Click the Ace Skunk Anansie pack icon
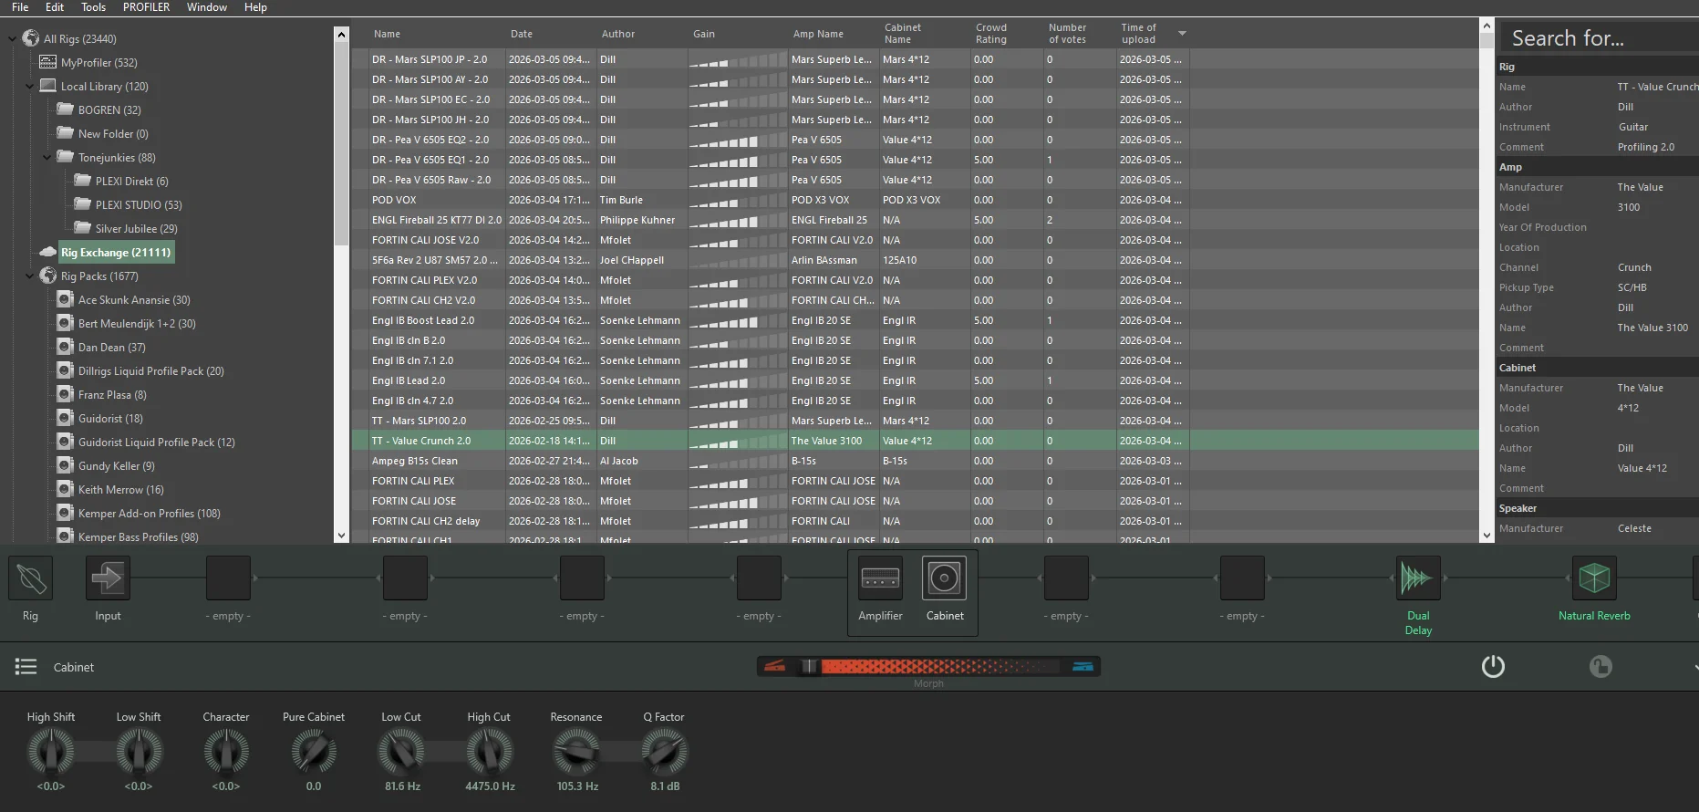Screen dimensions: 1699x812 pos(65,299)
